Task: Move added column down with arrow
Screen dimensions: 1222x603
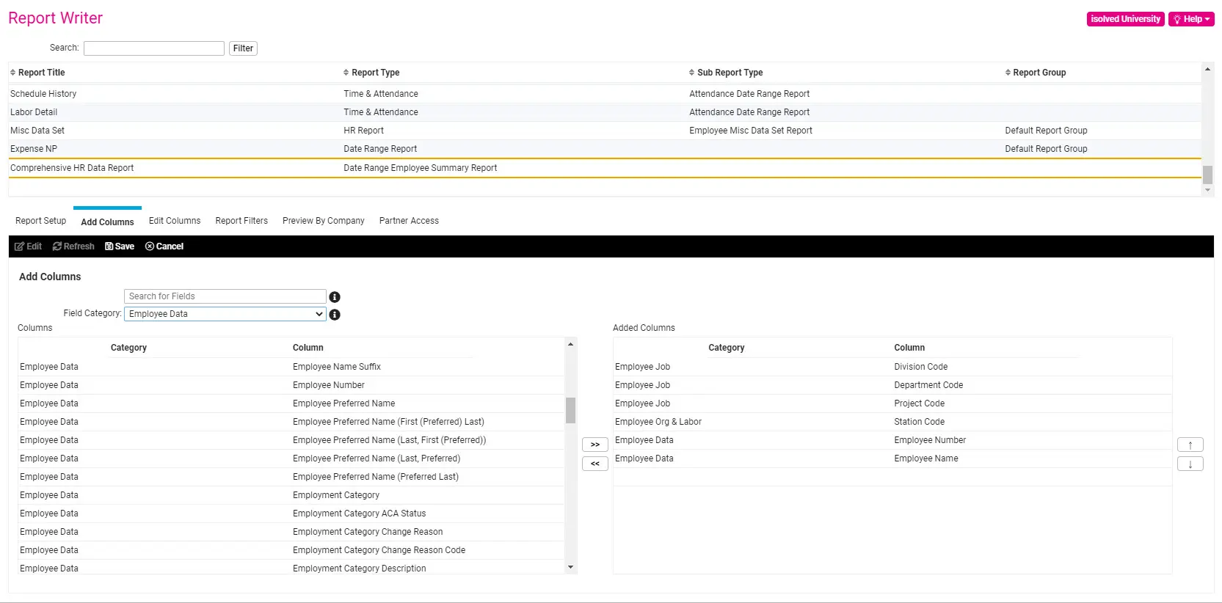Action: tap(1190, 464)
